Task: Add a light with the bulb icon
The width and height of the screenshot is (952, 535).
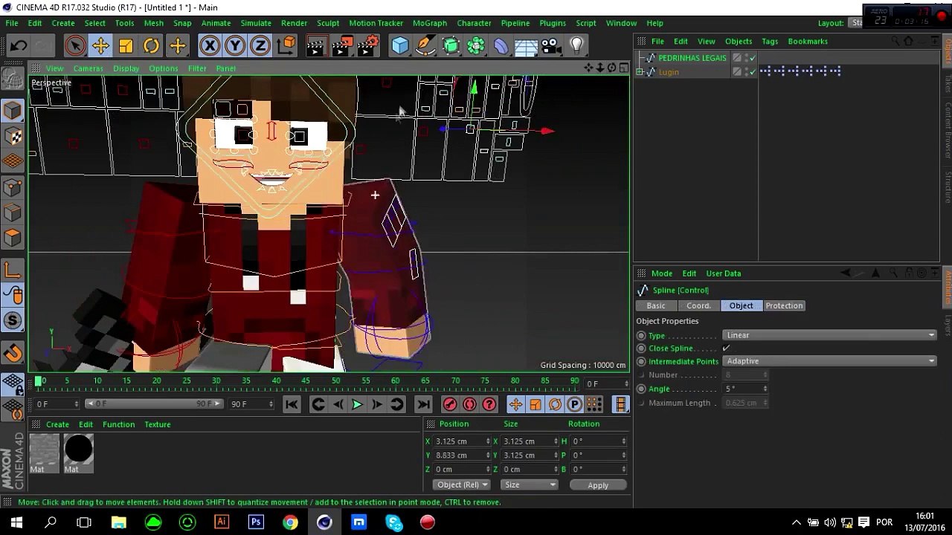Action: [576, 46]
